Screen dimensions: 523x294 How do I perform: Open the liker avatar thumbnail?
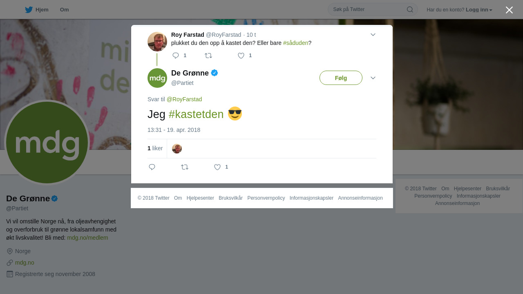(x=177, y=149)
